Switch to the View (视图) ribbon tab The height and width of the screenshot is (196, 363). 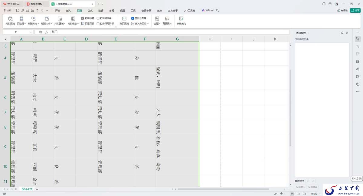122,10
